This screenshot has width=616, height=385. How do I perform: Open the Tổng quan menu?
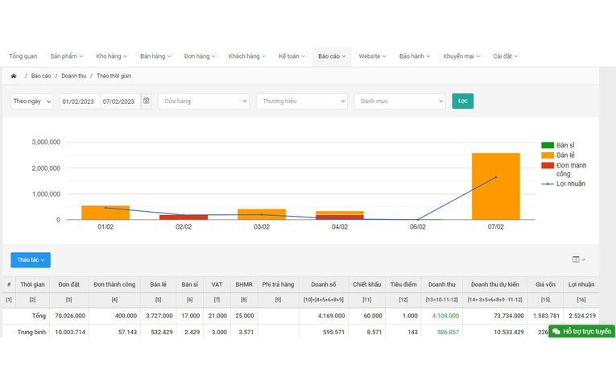coord(23,56)
